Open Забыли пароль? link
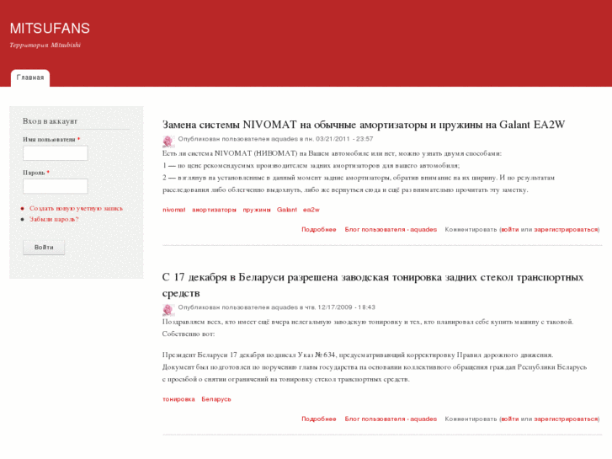Image resolution: width=612 pixels, height=459 pixels. click(54, 219)
